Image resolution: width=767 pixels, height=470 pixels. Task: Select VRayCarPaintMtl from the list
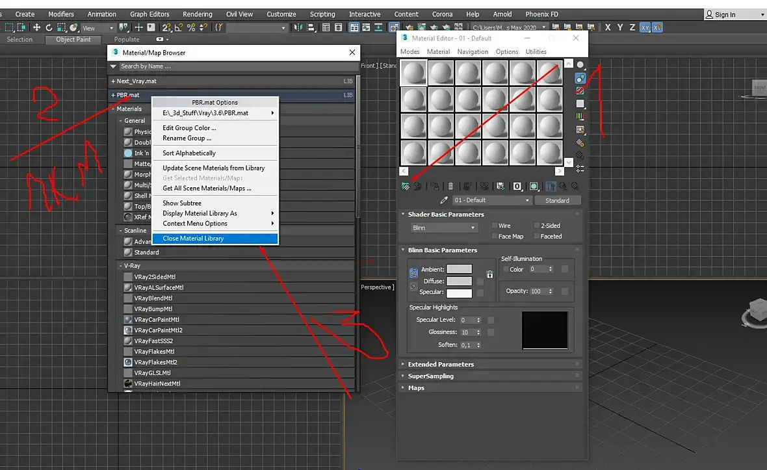click(157, 320)
